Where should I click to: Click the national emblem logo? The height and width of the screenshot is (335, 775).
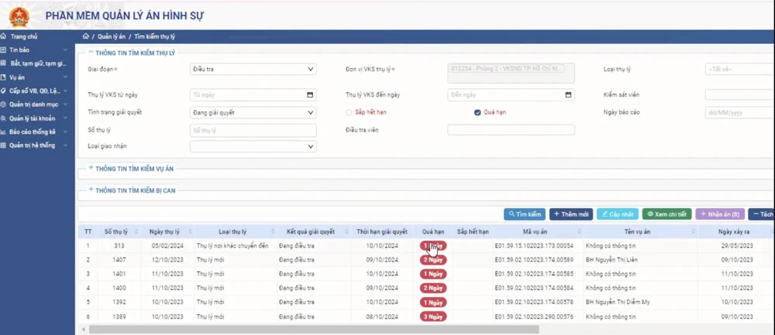point(17,16)
